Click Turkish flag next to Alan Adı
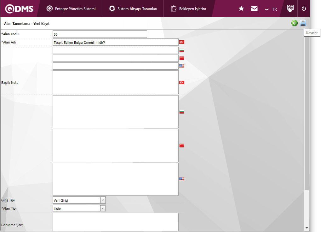 pos(181,42)
